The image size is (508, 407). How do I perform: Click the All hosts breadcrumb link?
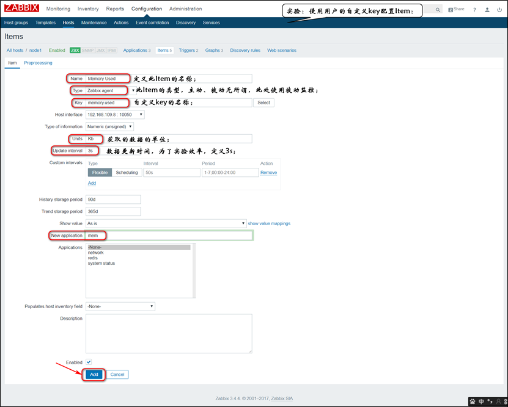tap(15, 51)
